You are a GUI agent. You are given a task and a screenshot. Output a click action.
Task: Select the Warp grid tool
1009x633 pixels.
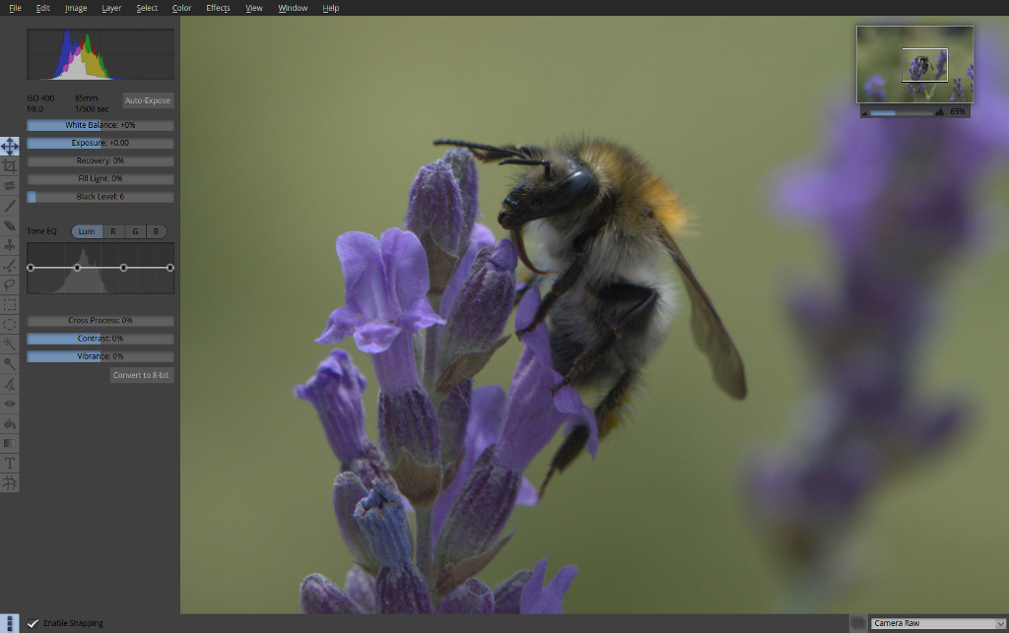10,482
